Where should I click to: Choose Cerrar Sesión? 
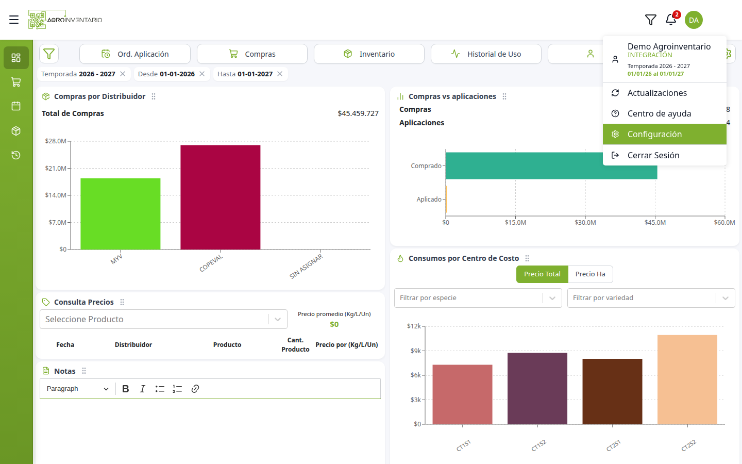[665, 155]
